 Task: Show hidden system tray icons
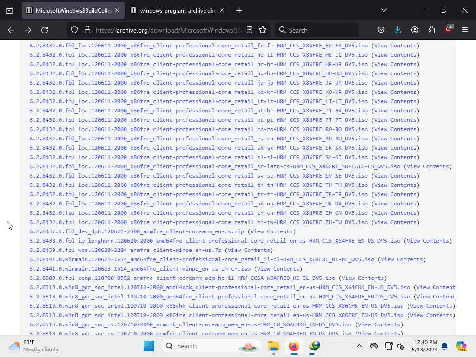point(359,346)
